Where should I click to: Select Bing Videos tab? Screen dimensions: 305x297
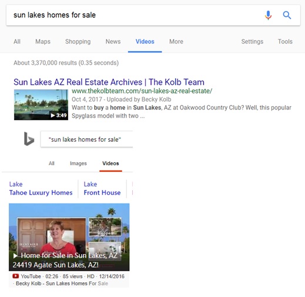(110, 163)
